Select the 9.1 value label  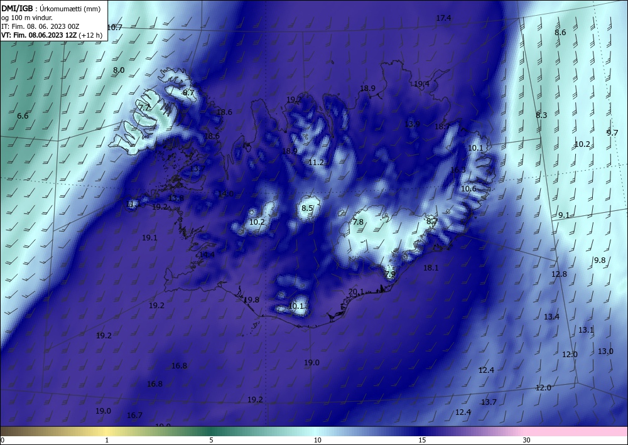point(564,215)
